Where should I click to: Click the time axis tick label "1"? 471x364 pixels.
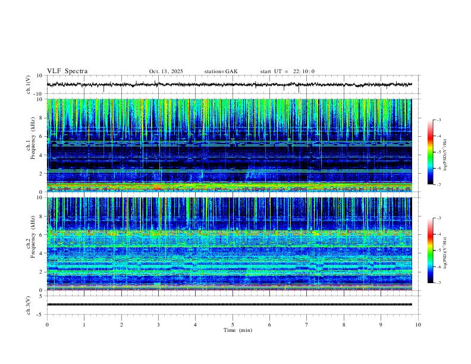84,325
